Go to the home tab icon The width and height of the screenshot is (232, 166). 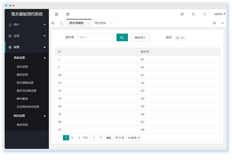[x=61, y=23]
